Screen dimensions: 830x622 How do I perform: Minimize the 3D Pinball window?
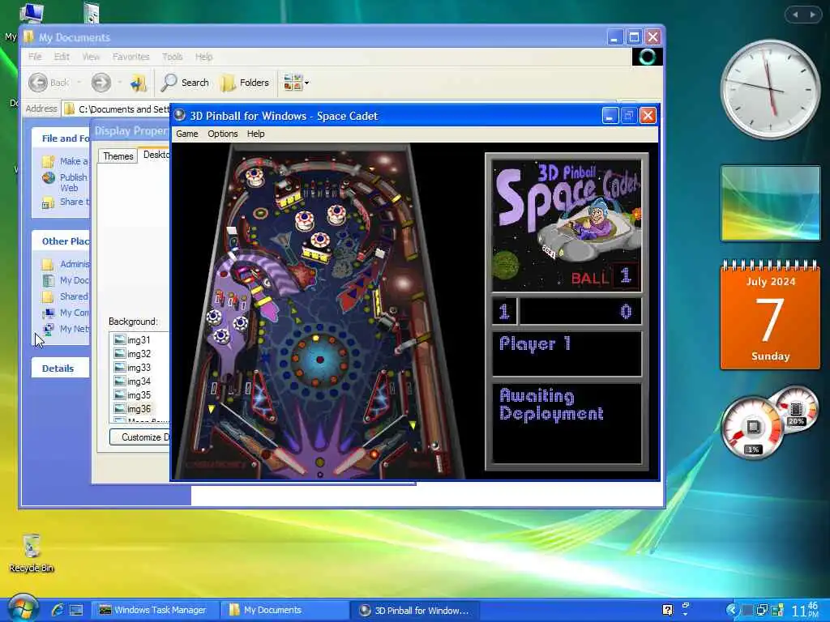click(610, 115)
